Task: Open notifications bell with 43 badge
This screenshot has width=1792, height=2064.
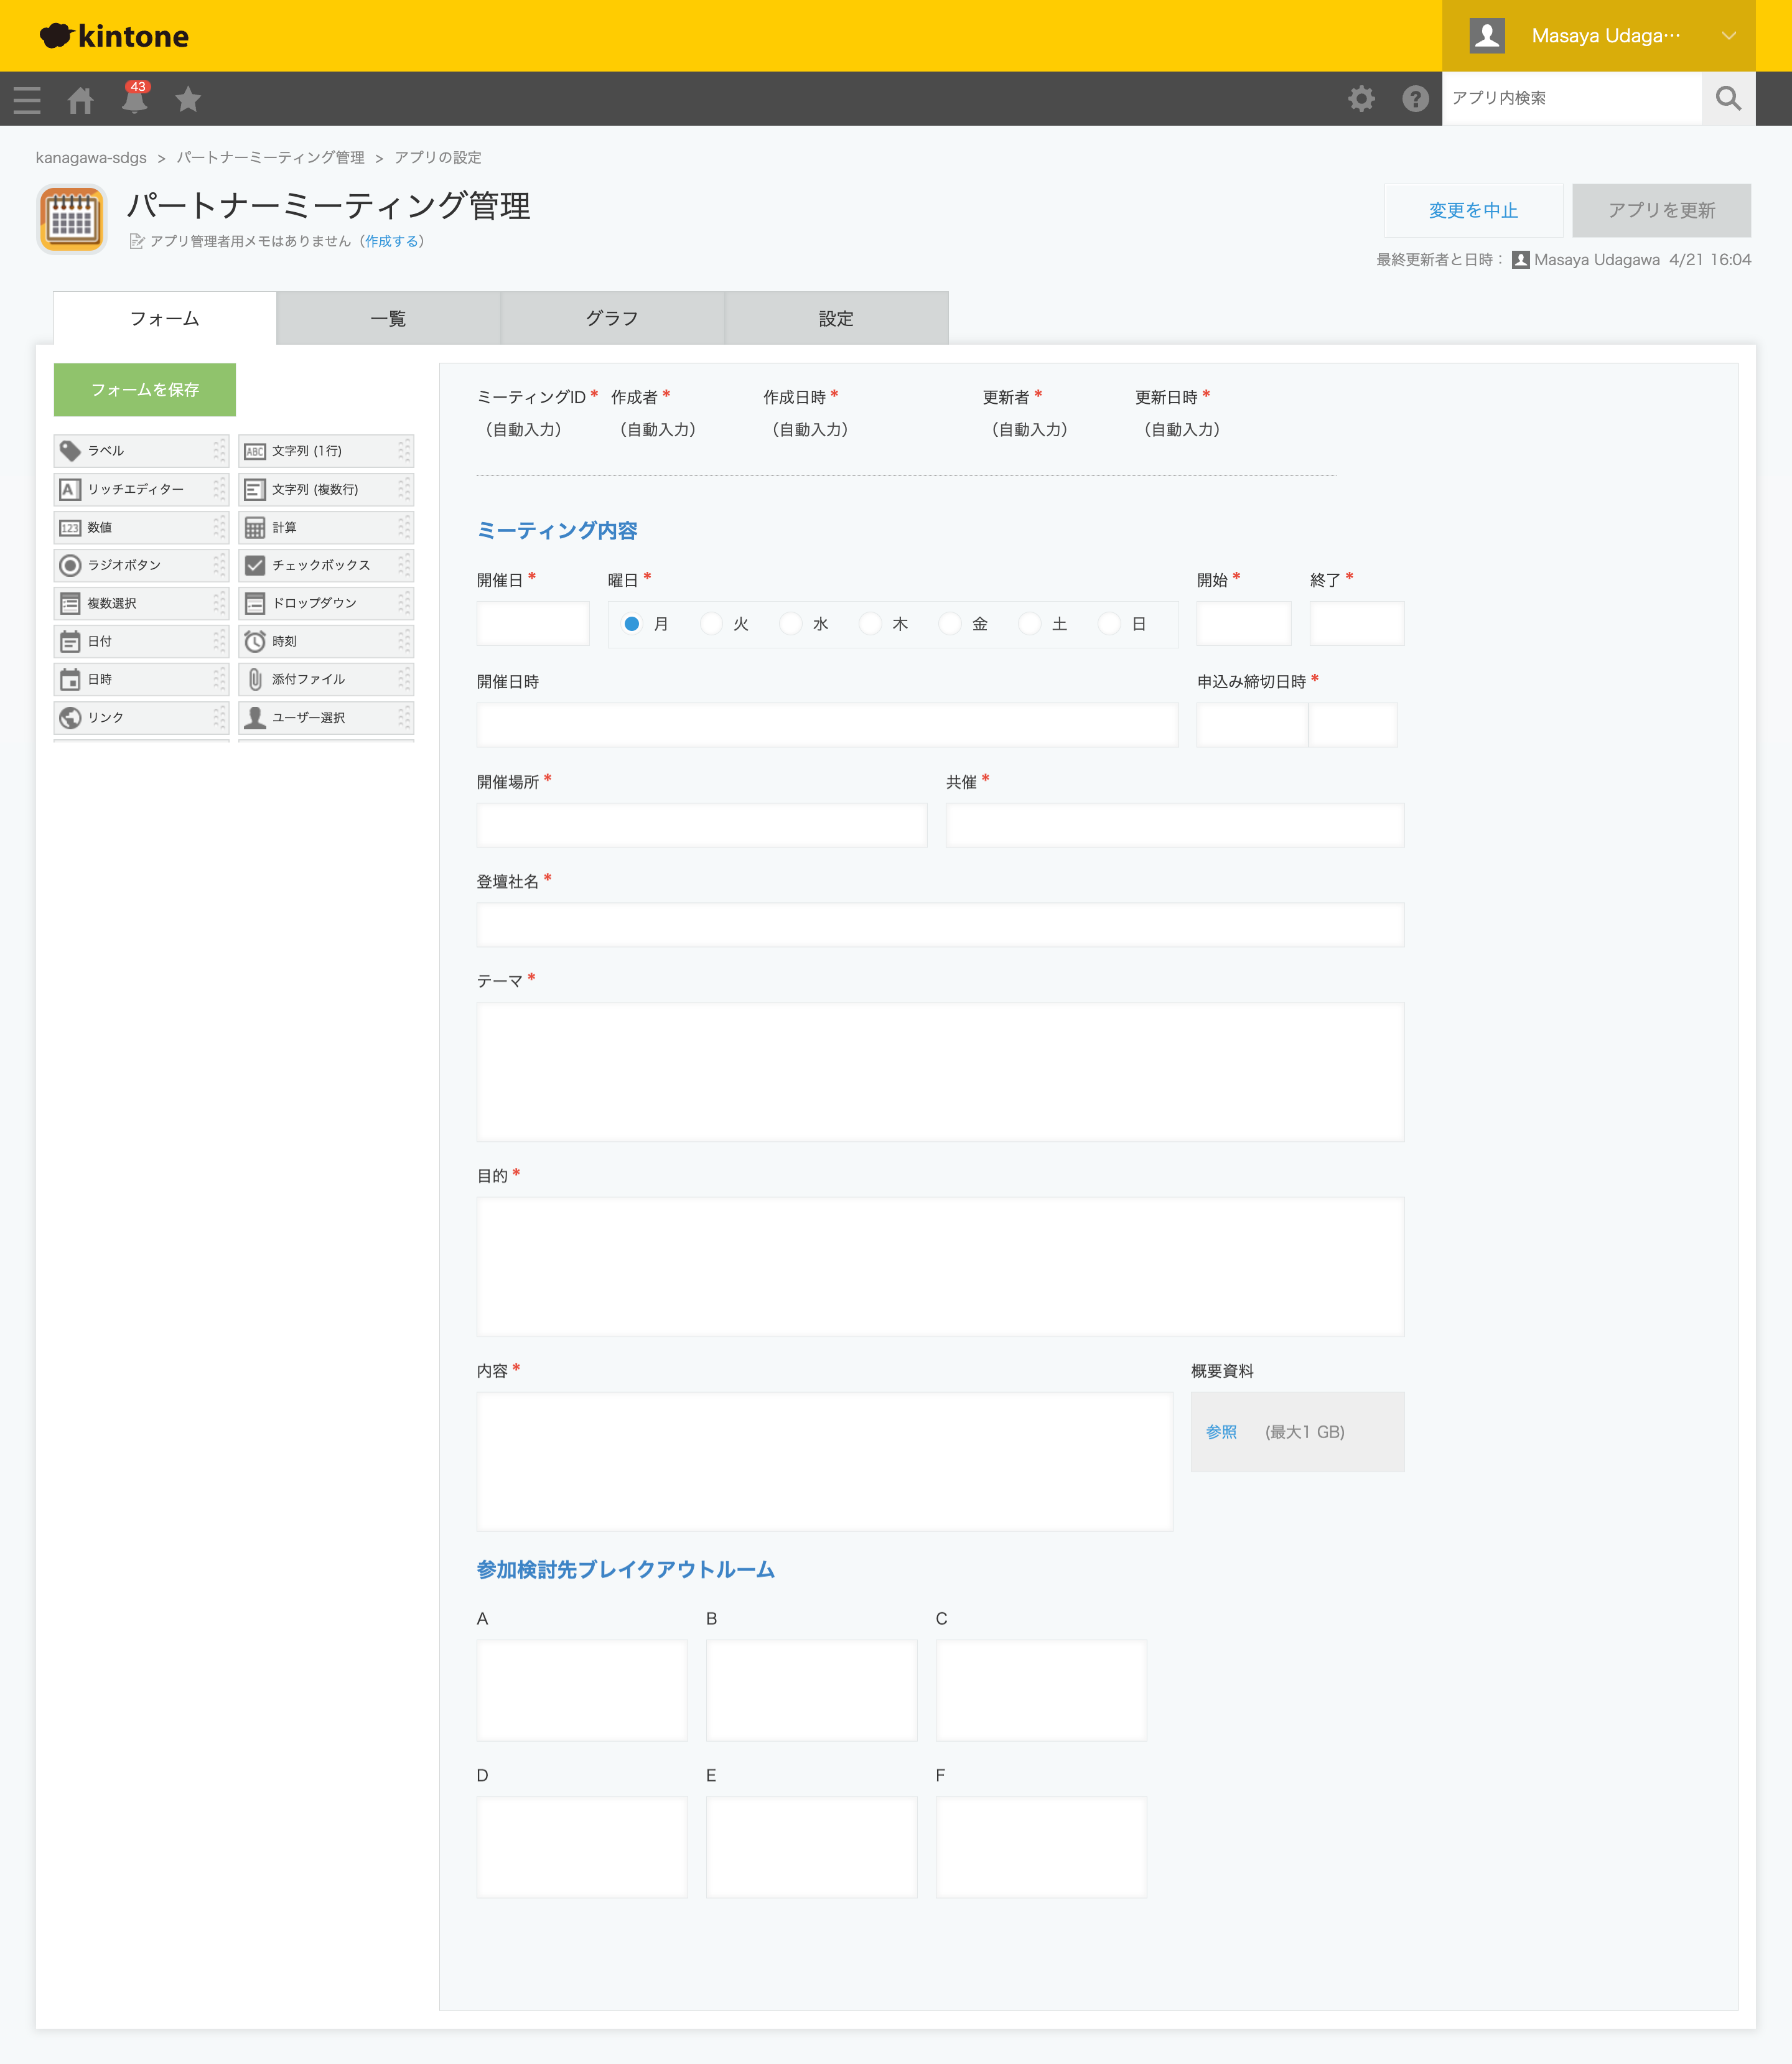Action: (134, 99)
